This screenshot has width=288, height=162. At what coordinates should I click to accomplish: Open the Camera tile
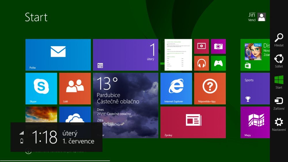[x=218, y=46]
